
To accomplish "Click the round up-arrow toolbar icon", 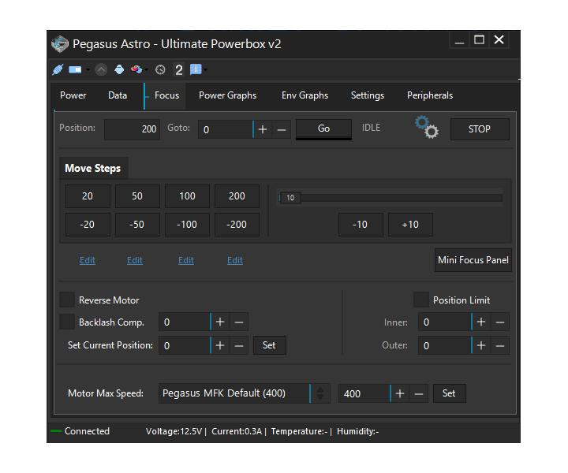I will point(101,69).
